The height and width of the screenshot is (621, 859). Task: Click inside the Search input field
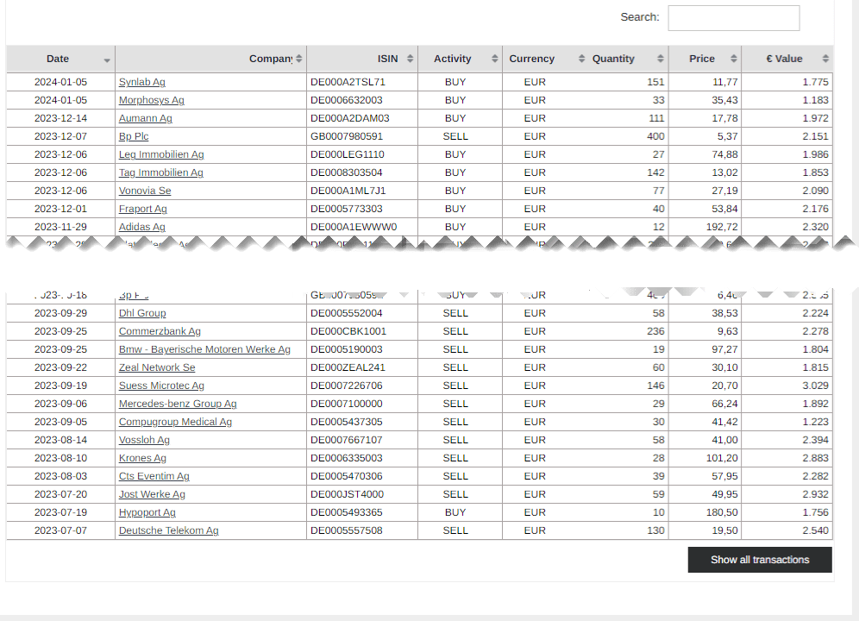tap(733, 18)
